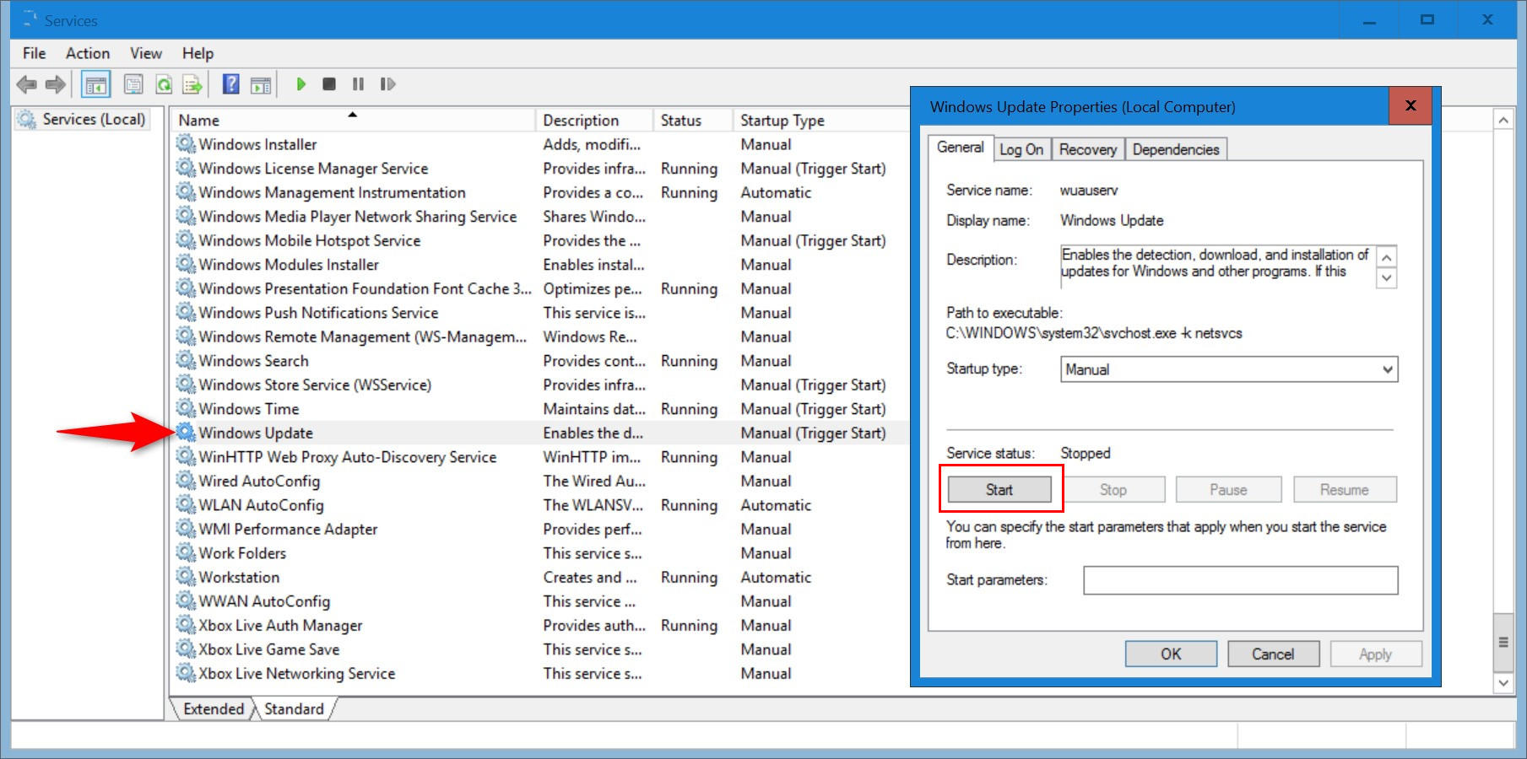Open the File menu
This screenshot has height=759, width=1527.
click(35, 53)
